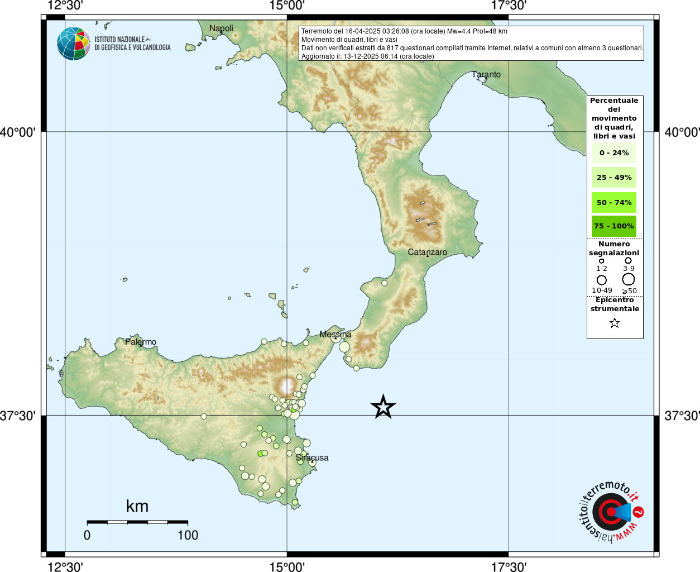Click the 37°30' latitude label on the right

(682, 416)
